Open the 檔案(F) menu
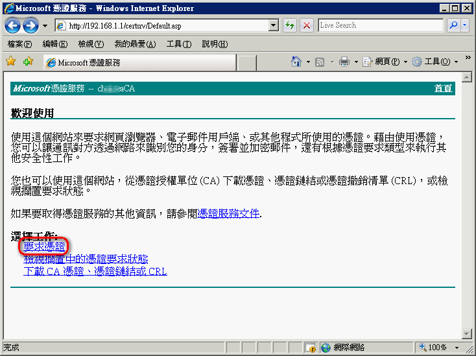 click(19, 44)
